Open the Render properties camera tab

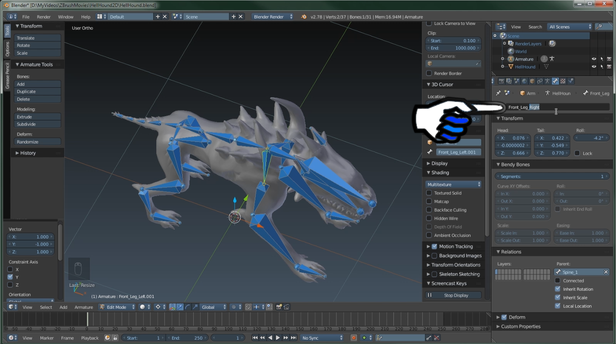(x=501, y=81)
